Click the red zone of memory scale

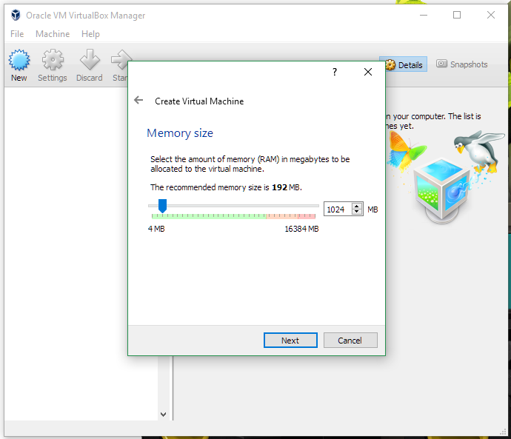click(307, 216)
